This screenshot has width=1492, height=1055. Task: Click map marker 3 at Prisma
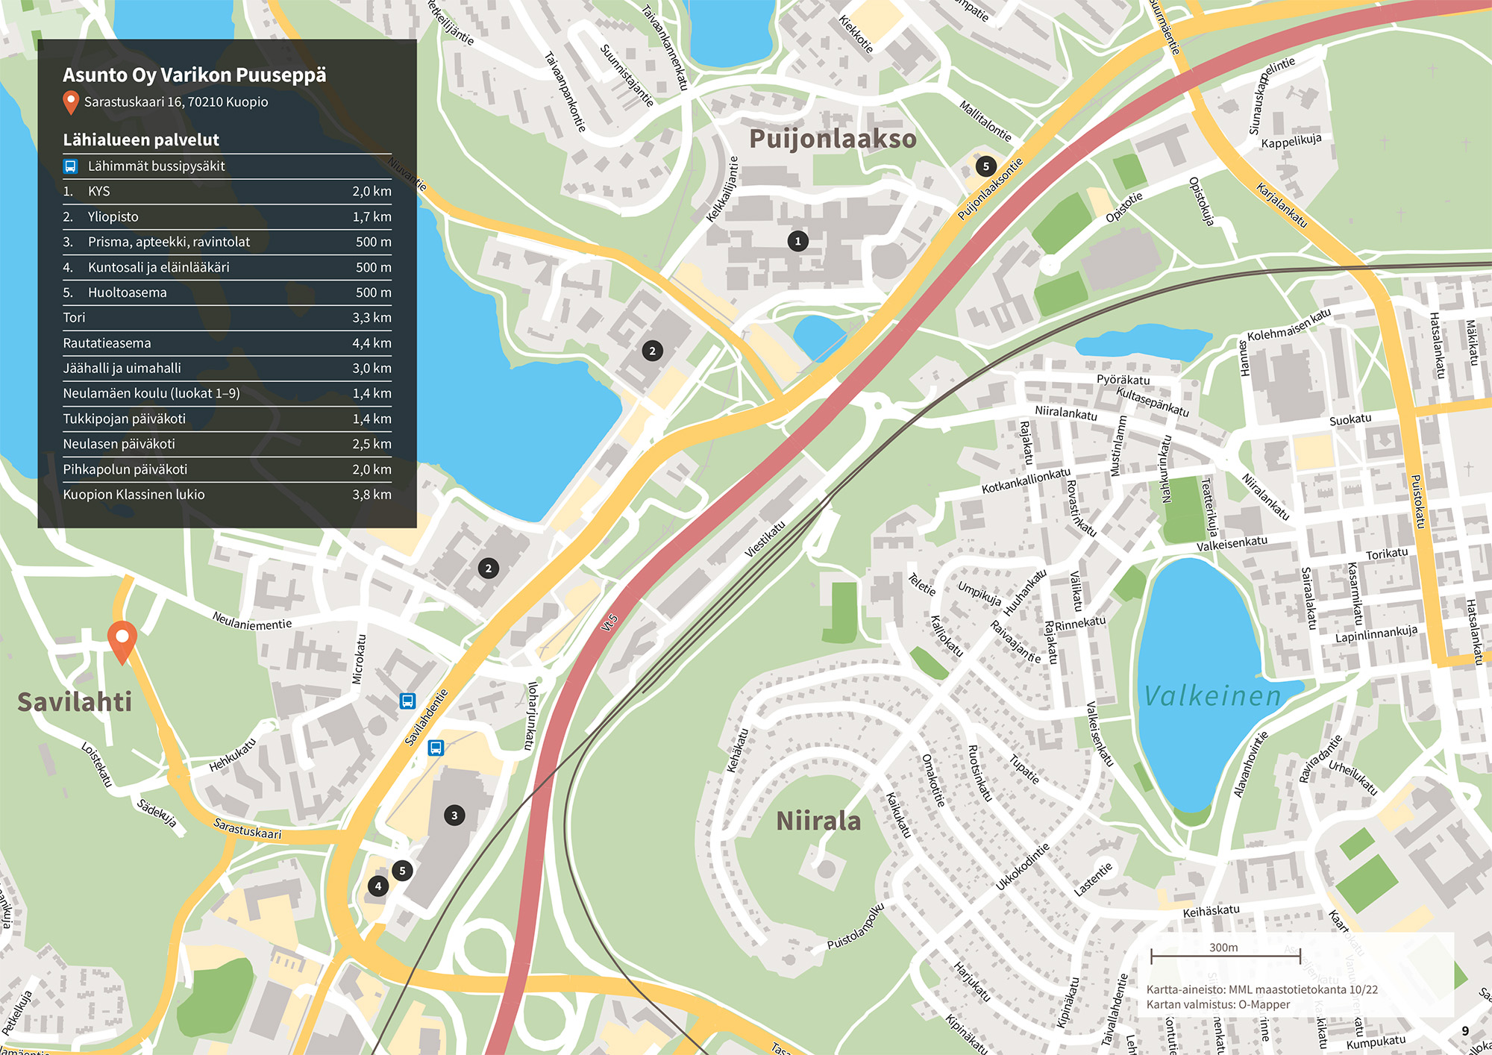(x=454, y=815)
